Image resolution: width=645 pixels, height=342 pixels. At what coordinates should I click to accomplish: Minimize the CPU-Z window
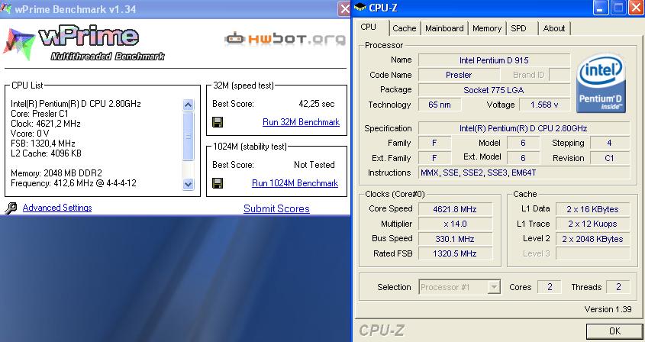coord(601,8)
